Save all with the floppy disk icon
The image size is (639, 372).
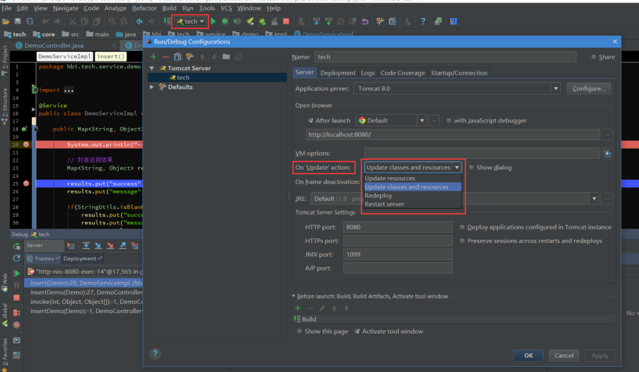pos(17,21)
